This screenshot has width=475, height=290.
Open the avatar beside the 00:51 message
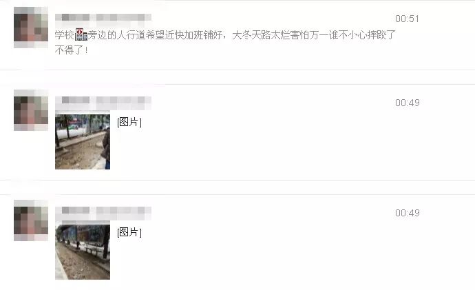(31, 28)
